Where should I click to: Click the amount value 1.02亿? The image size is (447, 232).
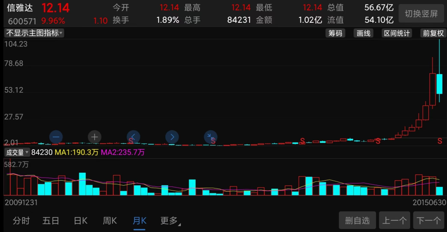point(310,20)
